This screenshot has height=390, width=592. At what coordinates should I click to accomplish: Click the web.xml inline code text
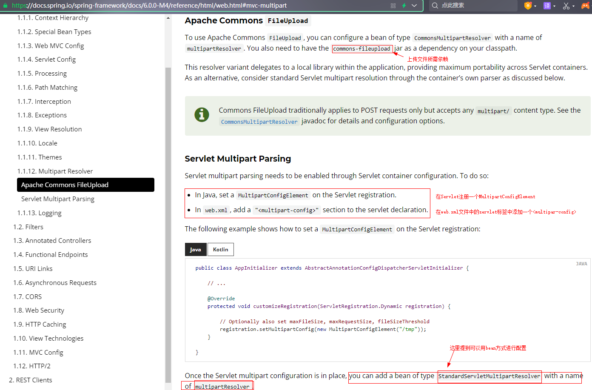[216, 210]
